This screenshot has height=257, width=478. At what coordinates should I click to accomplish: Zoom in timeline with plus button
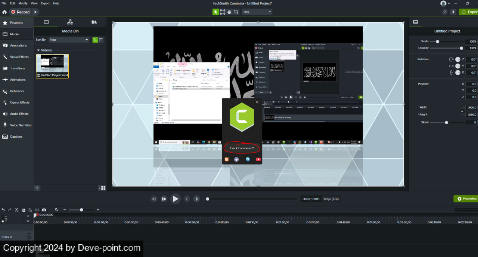pos(98,210)
